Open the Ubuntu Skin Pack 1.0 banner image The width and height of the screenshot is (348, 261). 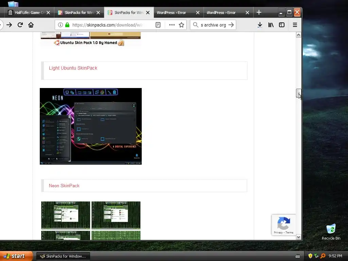[x=91, y=39]
